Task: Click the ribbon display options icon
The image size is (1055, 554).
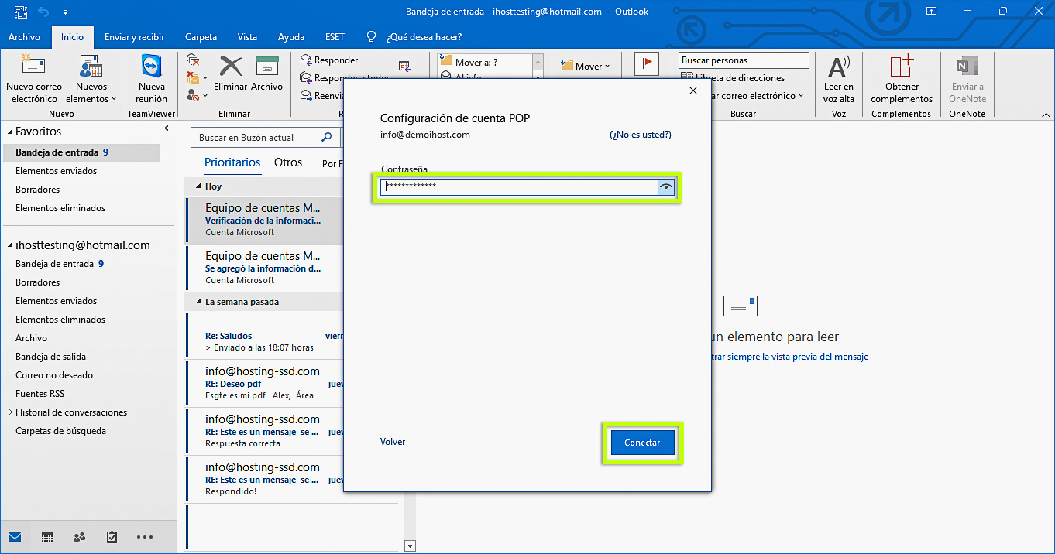Action: click(932, 12)
